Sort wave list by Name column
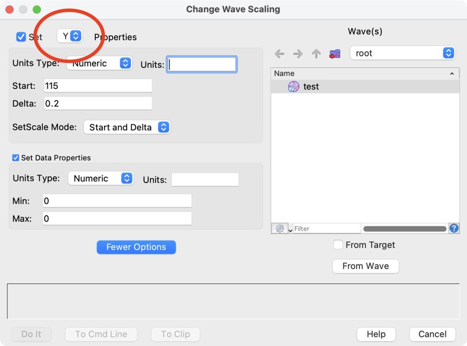 [x=365, y=73]
